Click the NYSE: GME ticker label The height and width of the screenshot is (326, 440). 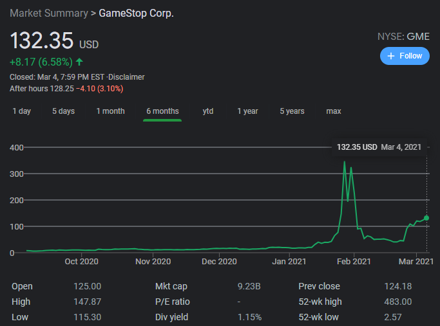pyautogui.click(x=403, y=37)
